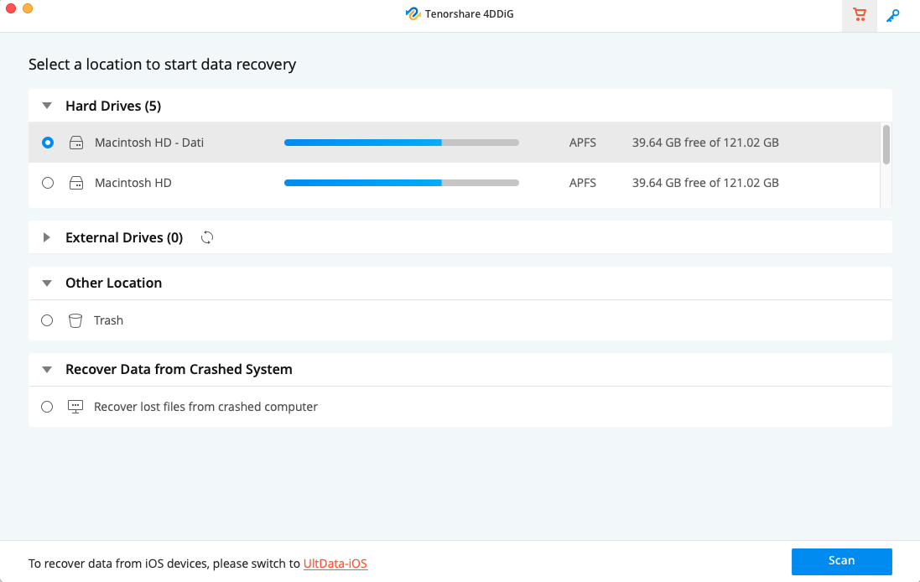Collapse the Other Location section
The image size is (920, 582).
click(x=48, y=283)
